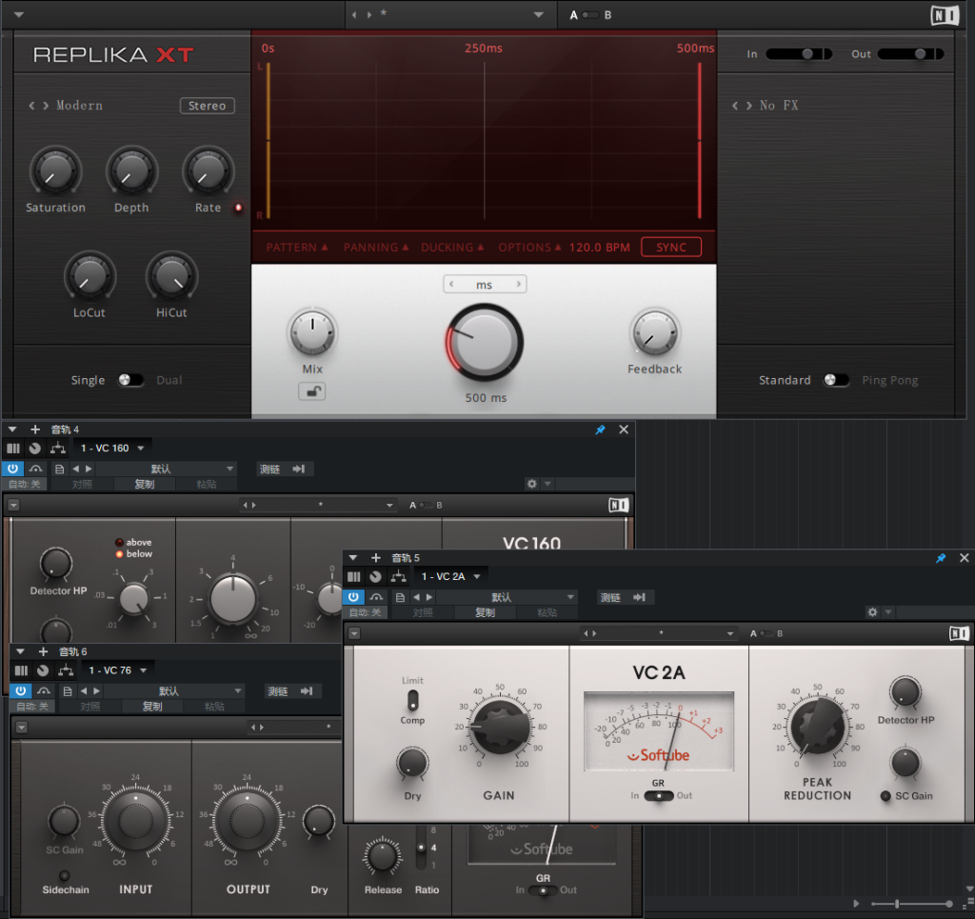Screen dimensions: 975x919
Task: Open the 1 - VC 160 insert dropdown
Action: pyautogui.click(x=141, y=449)
